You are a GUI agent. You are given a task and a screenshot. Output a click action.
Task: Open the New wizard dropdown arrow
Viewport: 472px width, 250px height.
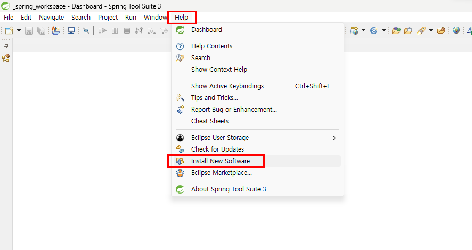point(19,30)
